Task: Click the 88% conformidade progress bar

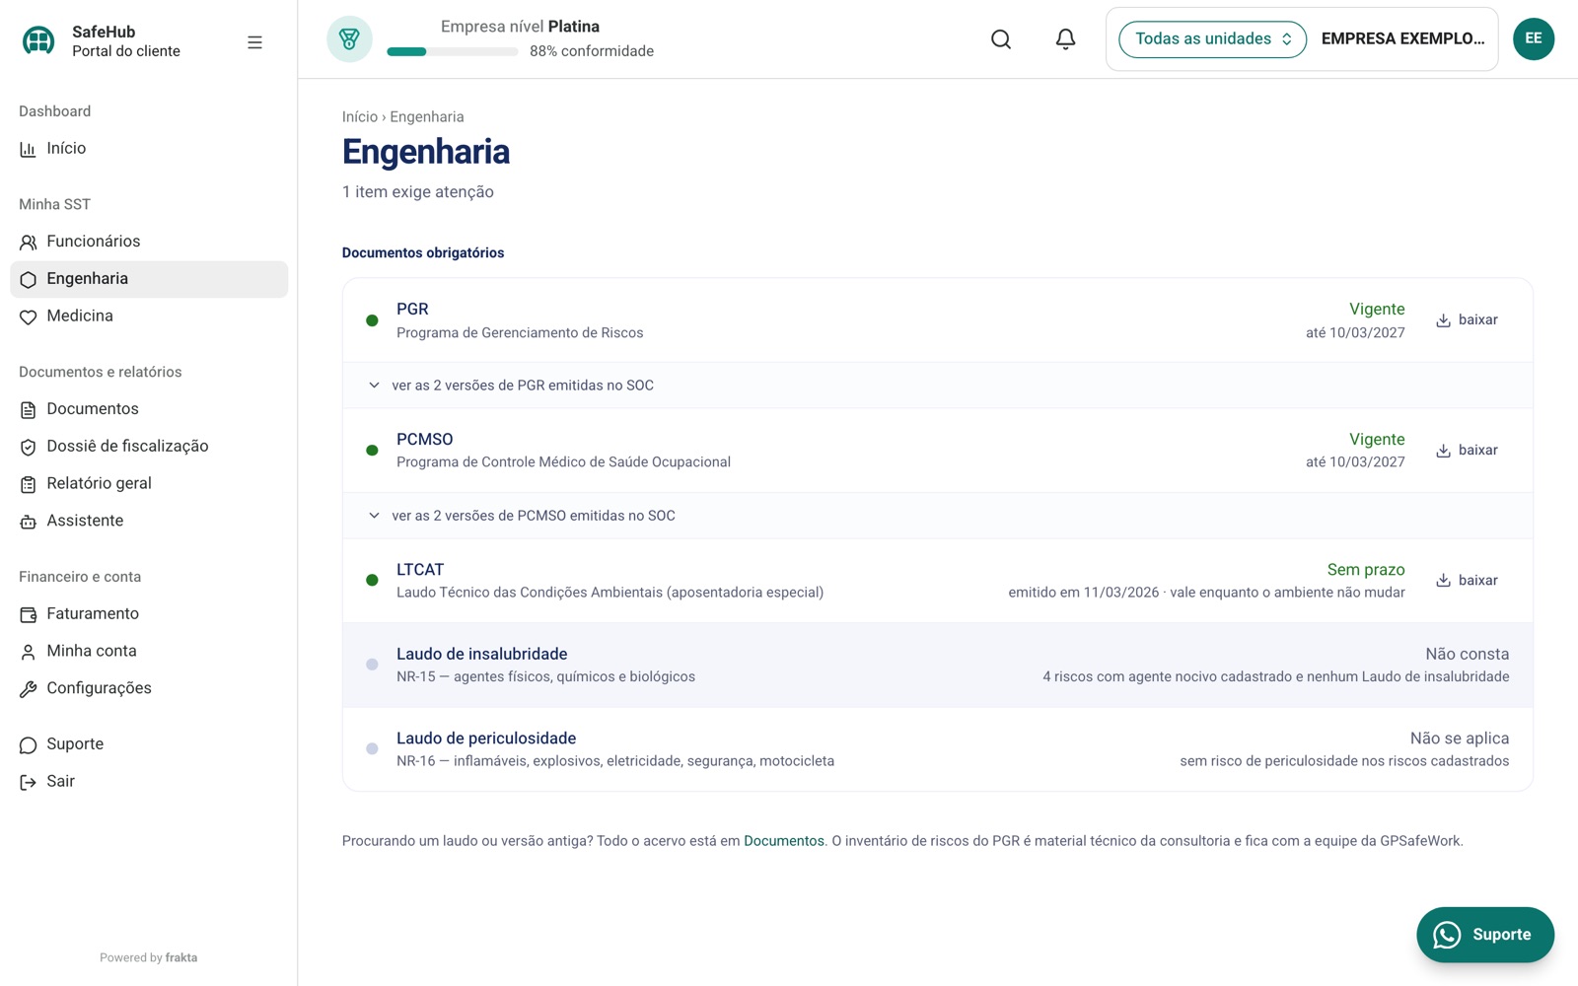Action: click(452, 51)
